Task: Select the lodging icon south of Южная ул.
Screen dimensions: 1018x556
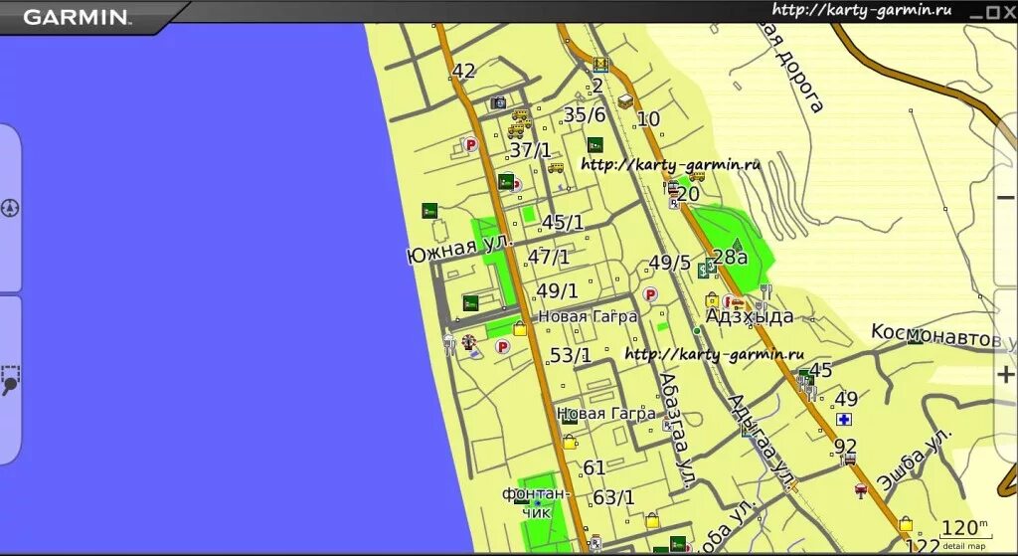Action: tap(470, 302)
